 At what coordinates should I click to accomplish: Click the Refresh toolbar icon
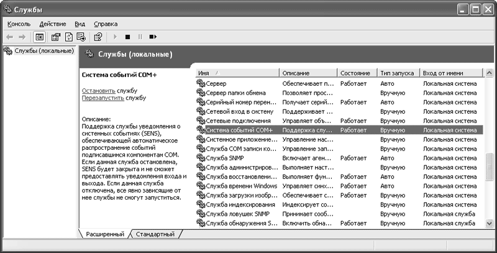[x=68, y=37]
